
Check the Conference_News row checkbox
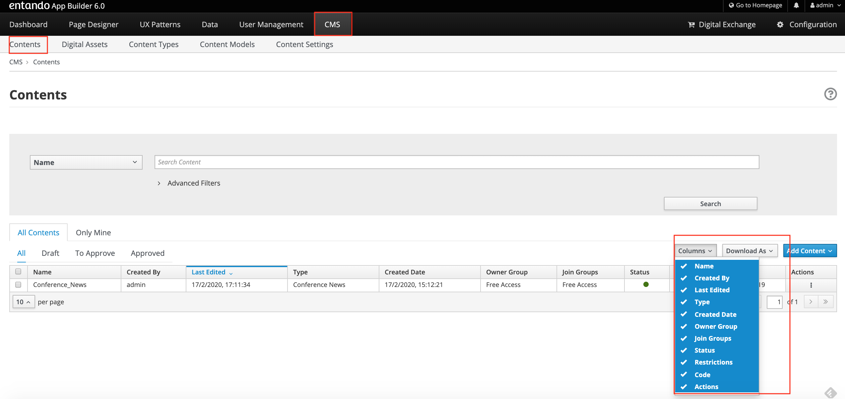tap(18, 284)
